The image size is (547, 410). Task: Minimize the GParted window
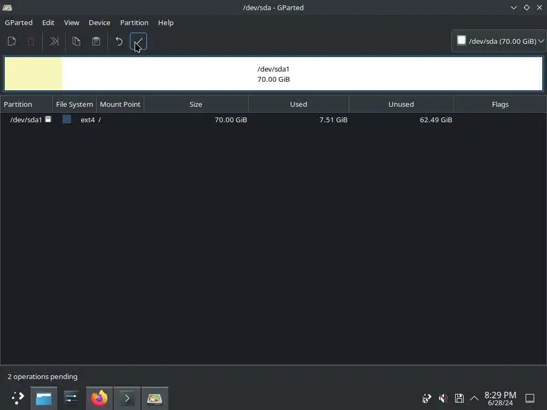pyautogui.click(x=513, y=7)
